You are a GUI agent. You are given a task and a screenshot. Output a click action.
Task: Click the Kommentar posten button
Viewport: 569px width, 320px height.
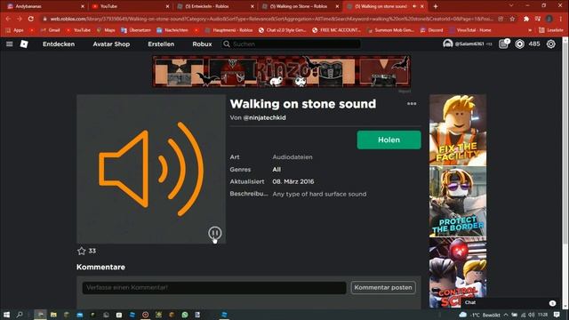383,287
